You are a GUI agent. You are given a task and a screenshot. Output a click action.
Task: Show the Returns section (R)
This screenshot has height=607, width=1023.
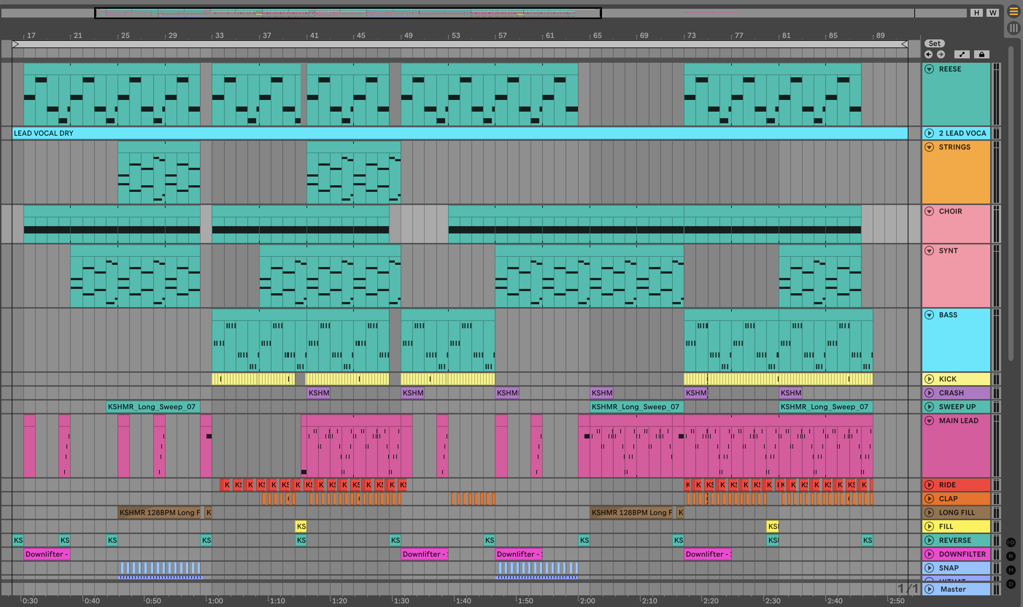click(1011, 556)
